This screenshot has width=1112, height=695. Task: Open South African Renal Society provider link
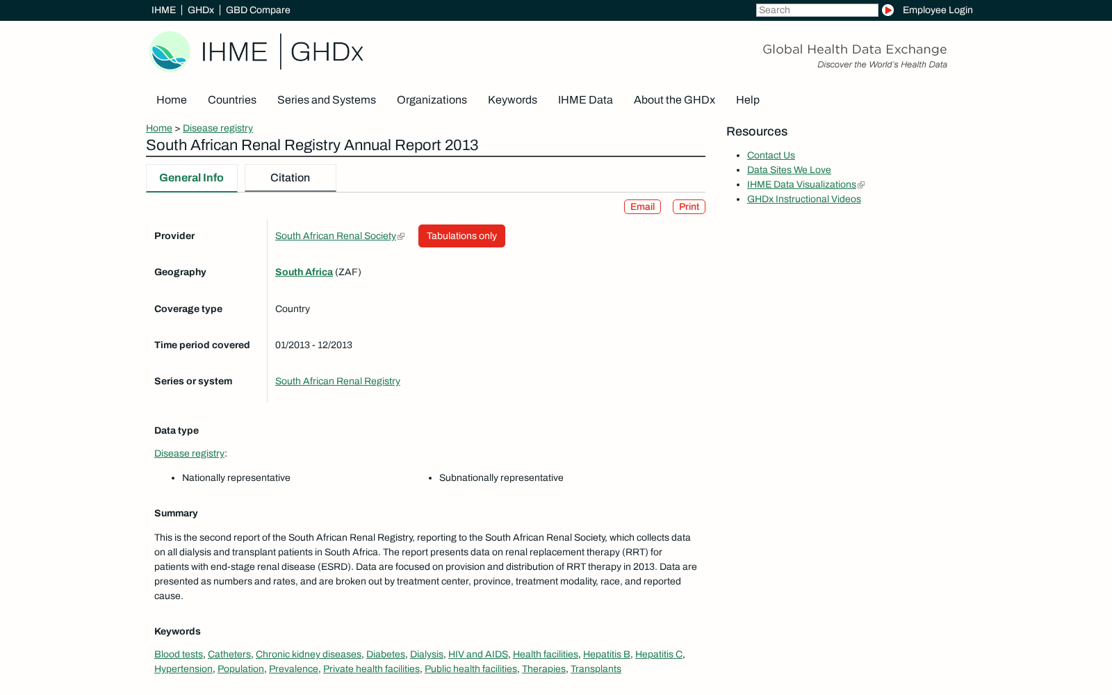click(x=336, y=236)
